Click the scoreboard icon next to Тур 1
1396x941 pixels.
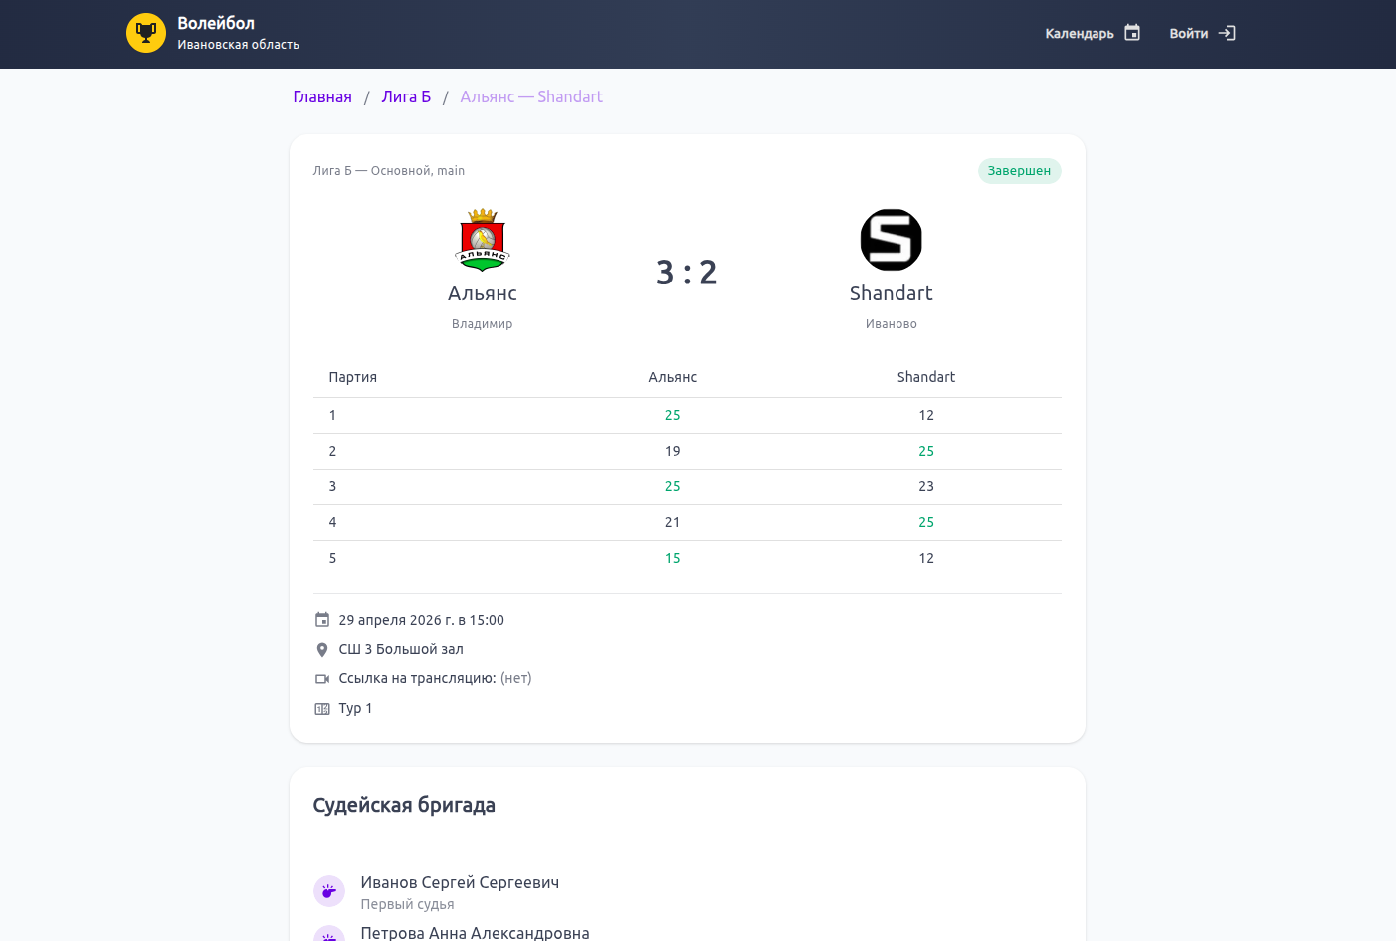pyautogui.click(x=322, y=709)
